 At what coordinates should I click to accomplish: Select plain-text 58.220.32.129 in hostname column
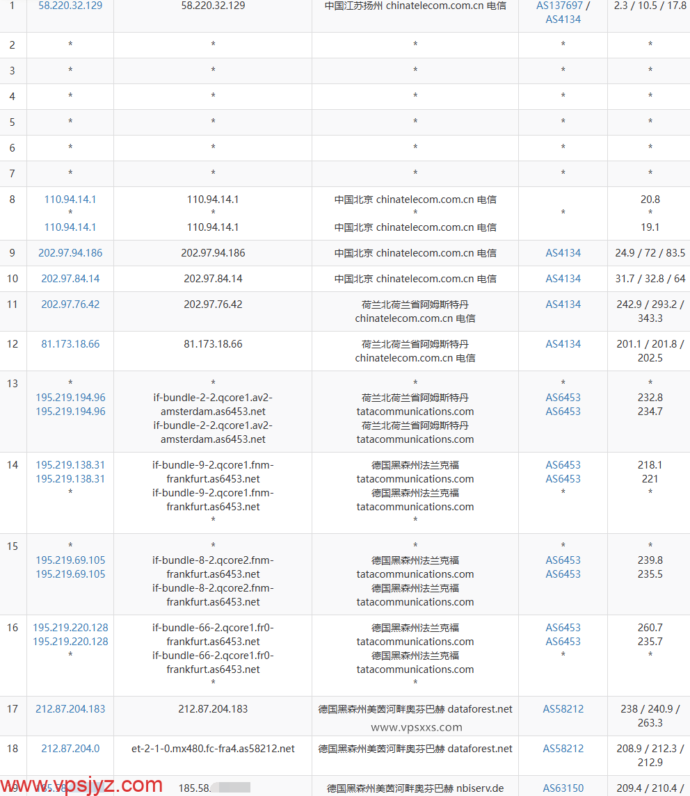[x=213, y=6]
